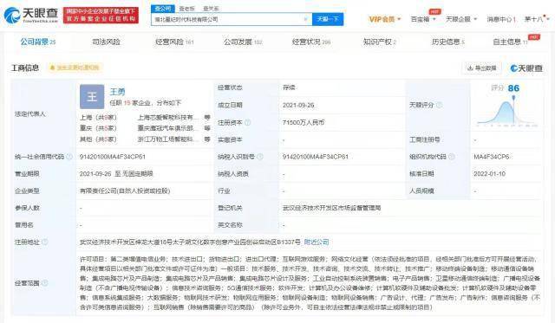Click the organization code MA4F34CP6
Image resolution: width=555 pixels, height=323 pixels.
click(492, 157)
